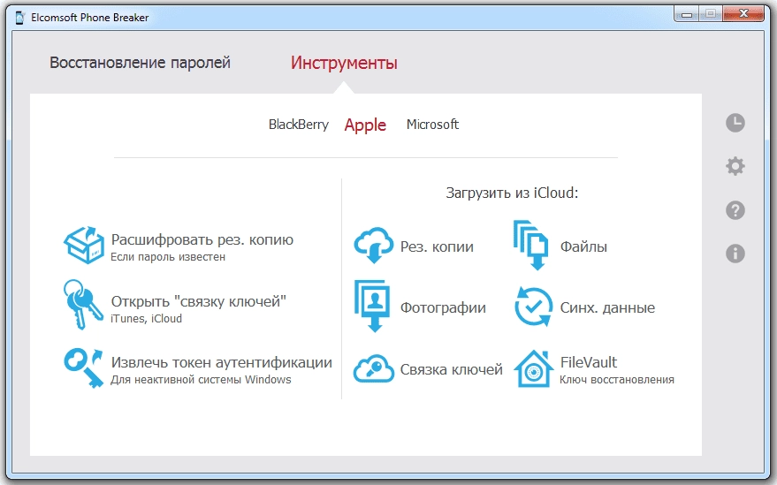This screenshot has height=485, width=777.
Task: Click the Elcomsoft Phone Breaker title bar icon
Action: tap(19, 18)
